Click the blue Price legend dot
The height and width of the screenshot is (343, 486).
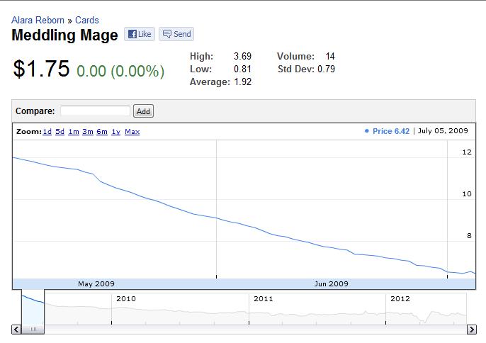pos(366,131)
